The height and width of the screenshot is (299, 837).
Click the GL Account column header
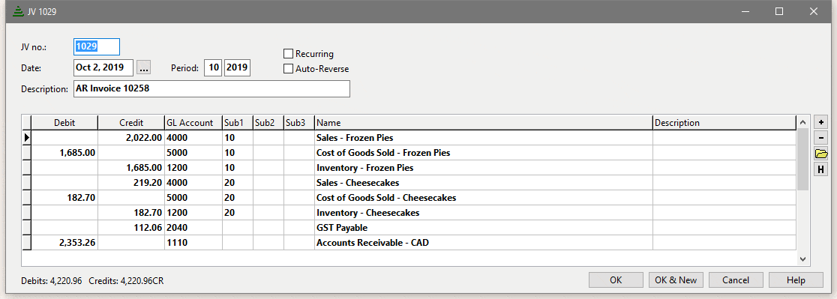[x=193, y=123]
